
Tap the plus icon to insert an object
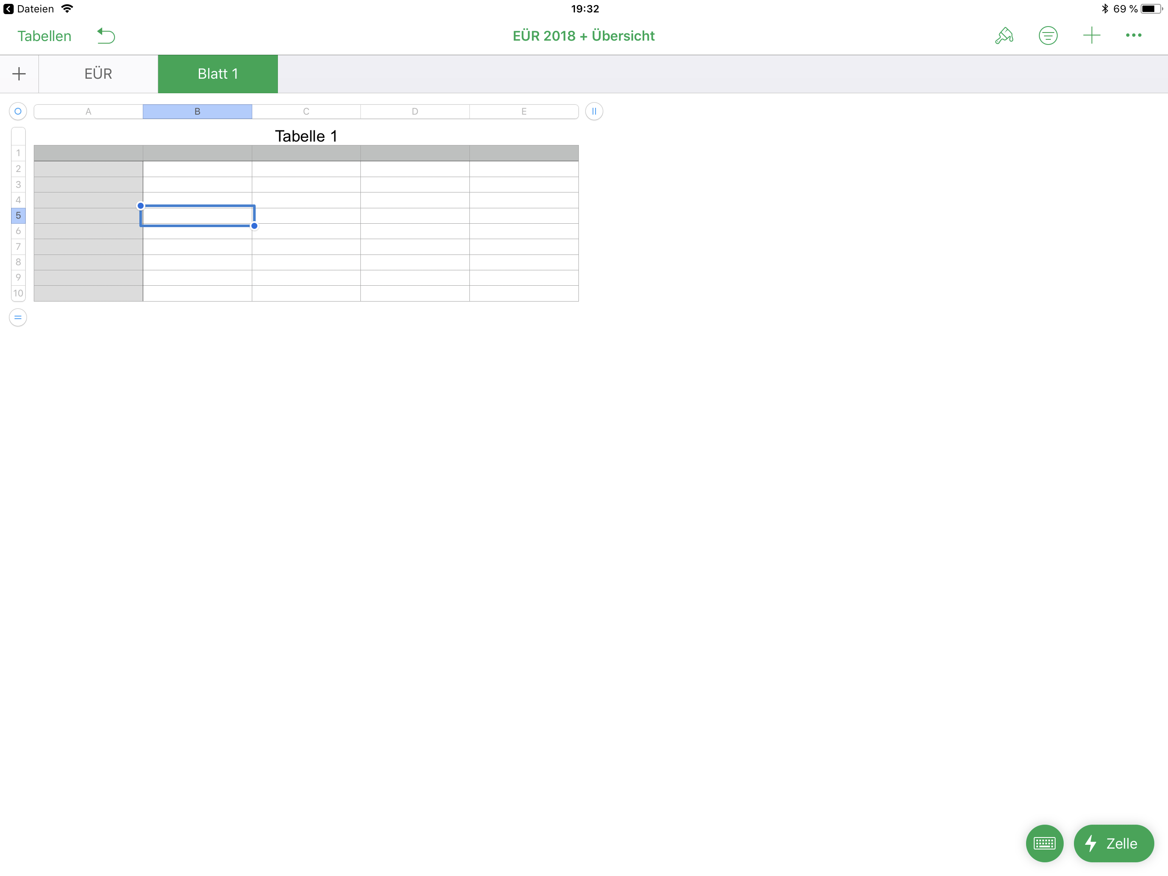coord(1091,36)
